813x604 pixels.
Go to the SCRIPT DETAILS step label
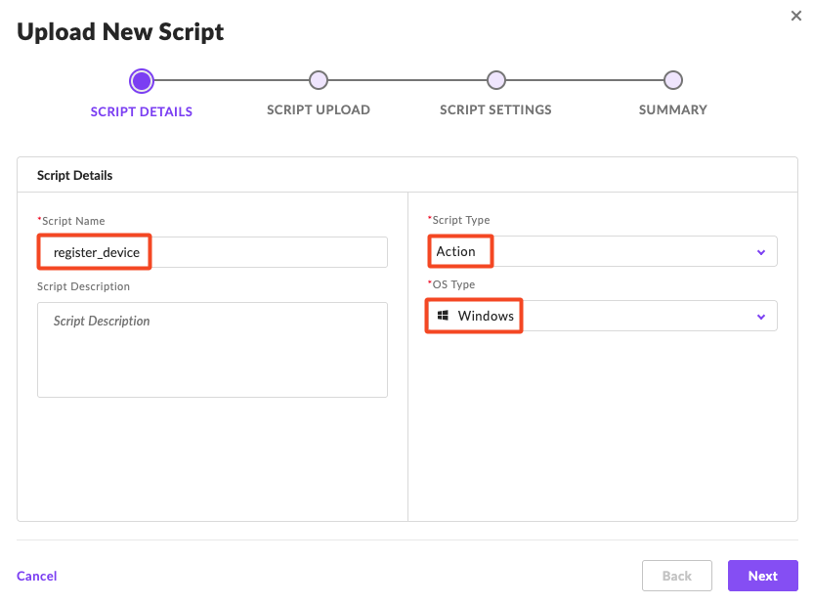(x=142, y=111)
